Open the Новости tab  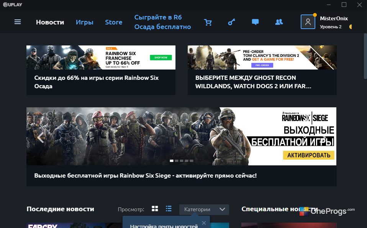pos(50,22)
